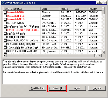Sort by the Provider column header
Image resolution: width=108 pixels, height=98 pixels.
(94, 9)
